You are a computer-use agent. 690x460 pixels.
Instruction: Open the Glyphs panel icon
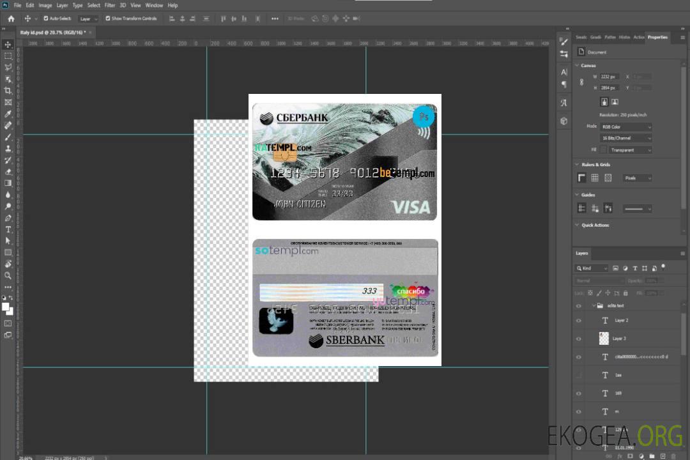(x=564, y=103)
